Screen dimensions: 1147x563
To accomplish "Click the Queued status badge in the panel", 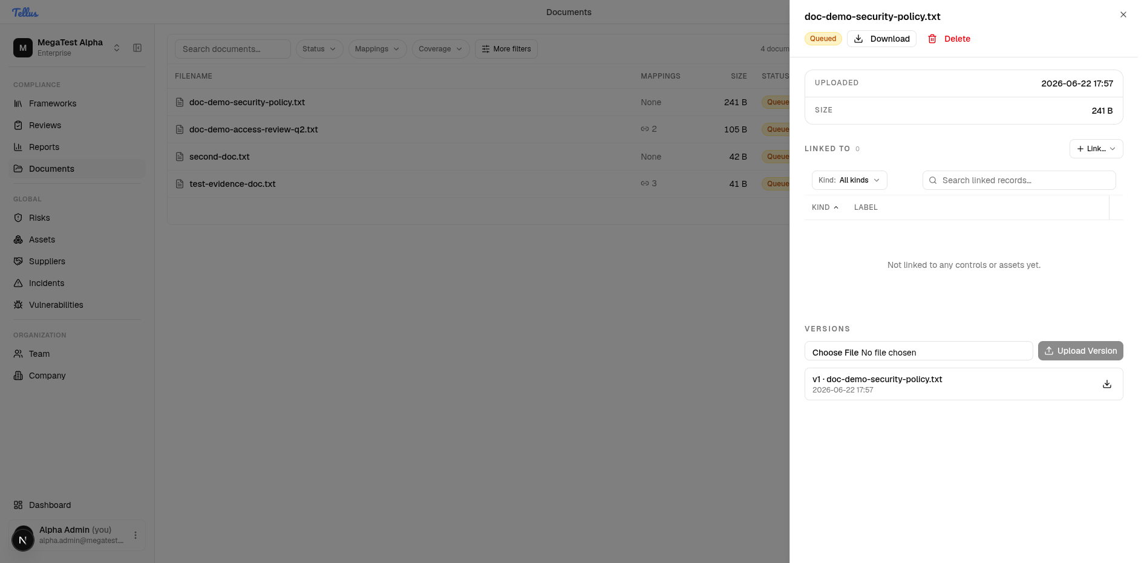I will (823, 39).
